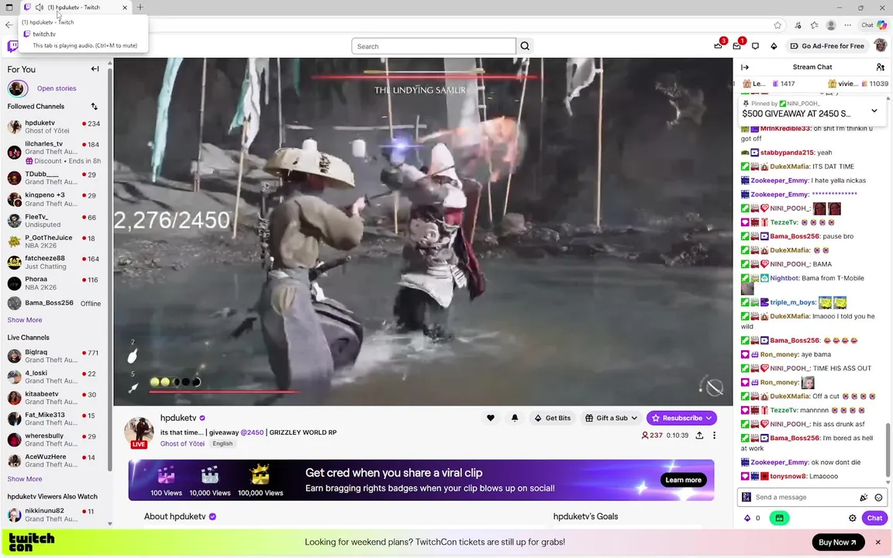
Task: Click the Search input field
Action: point(433,46)
